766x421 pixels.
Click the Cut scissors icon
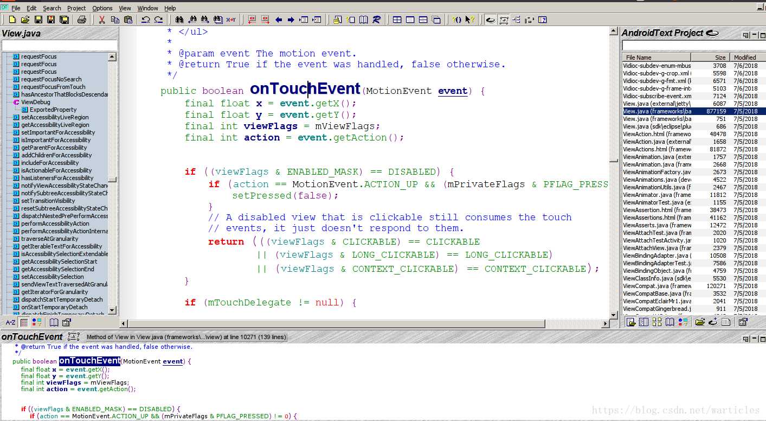[101, 20]
